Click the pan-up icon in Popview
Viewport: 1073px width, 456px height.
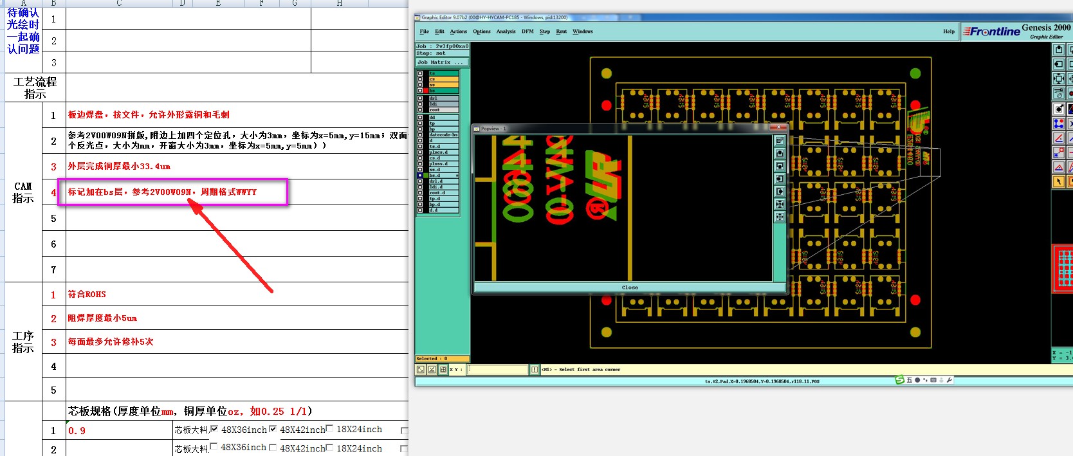click(780, 153)
